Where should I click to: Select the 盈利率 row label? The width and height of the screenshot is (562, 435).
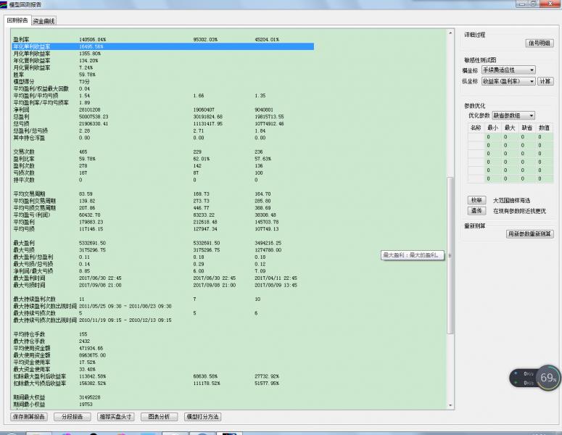point(21,39)
